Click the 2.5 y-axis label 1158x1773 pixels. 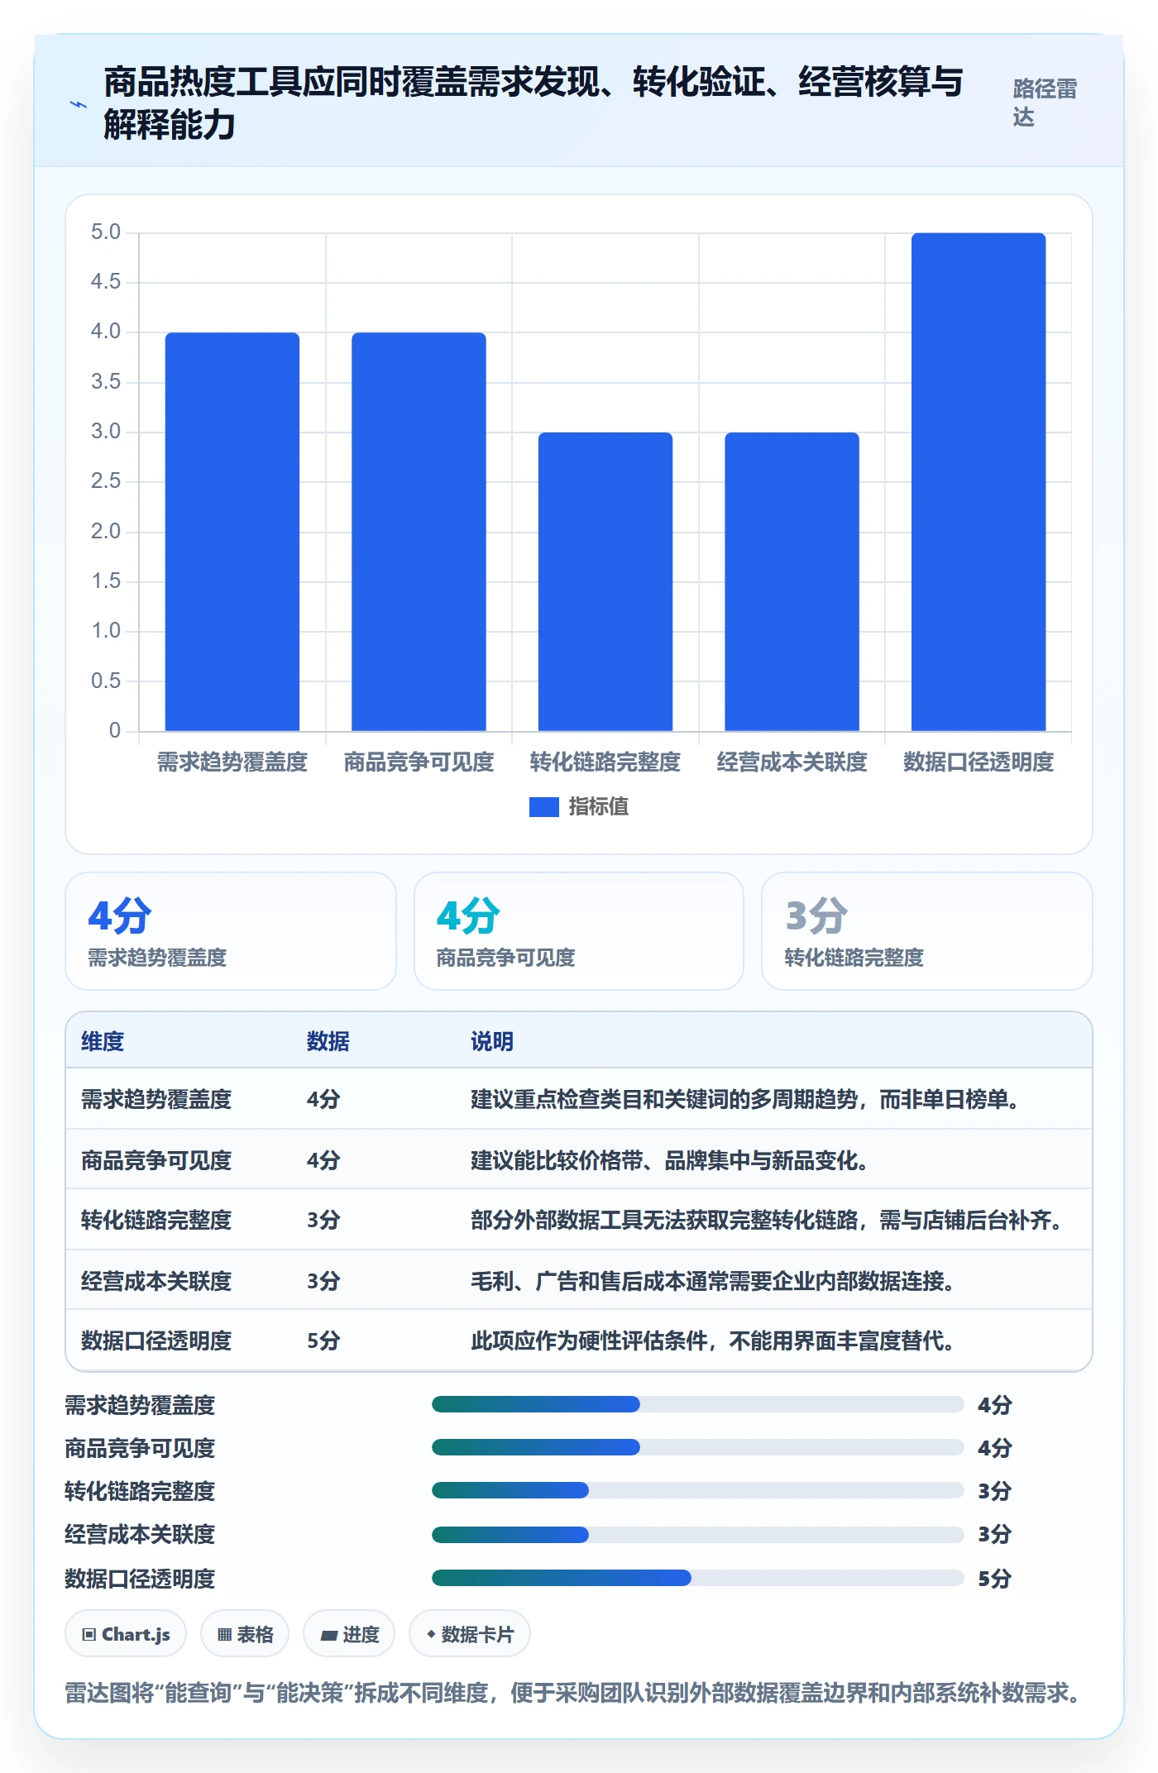coord(106,481)
